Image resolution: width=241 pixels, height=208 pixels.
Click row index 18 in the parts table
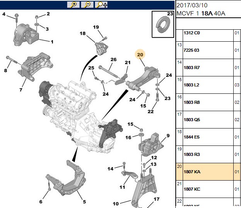pos(179,132)
